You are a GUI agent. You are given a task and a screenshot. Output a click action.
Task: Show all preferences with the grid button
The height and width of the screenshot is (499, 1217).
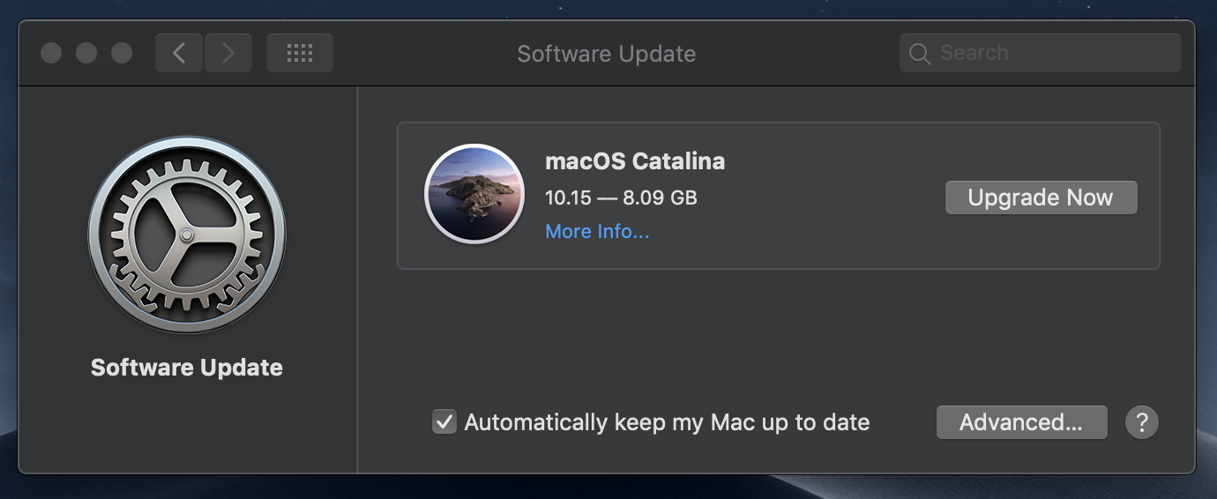pos(300,53)
